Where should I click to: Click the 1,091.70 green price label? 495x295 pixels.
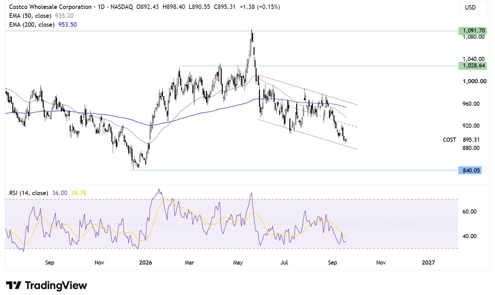[472, 31]
